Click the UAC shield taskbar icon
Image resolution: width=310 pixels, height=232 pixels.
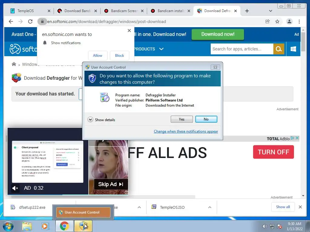coord(83,226)
